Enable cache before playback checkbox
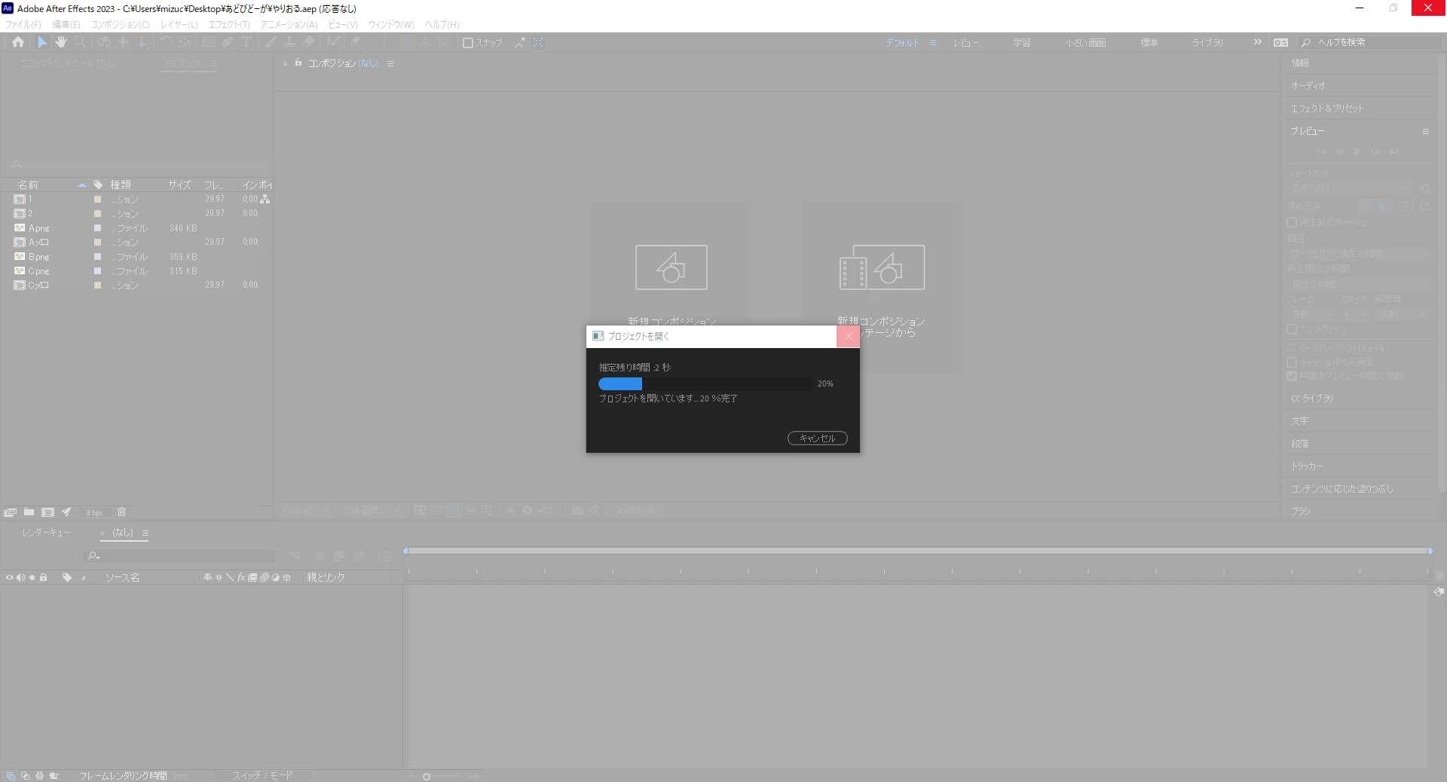This screenshot has height=782, width=1447. click(x=1292, y=222)
